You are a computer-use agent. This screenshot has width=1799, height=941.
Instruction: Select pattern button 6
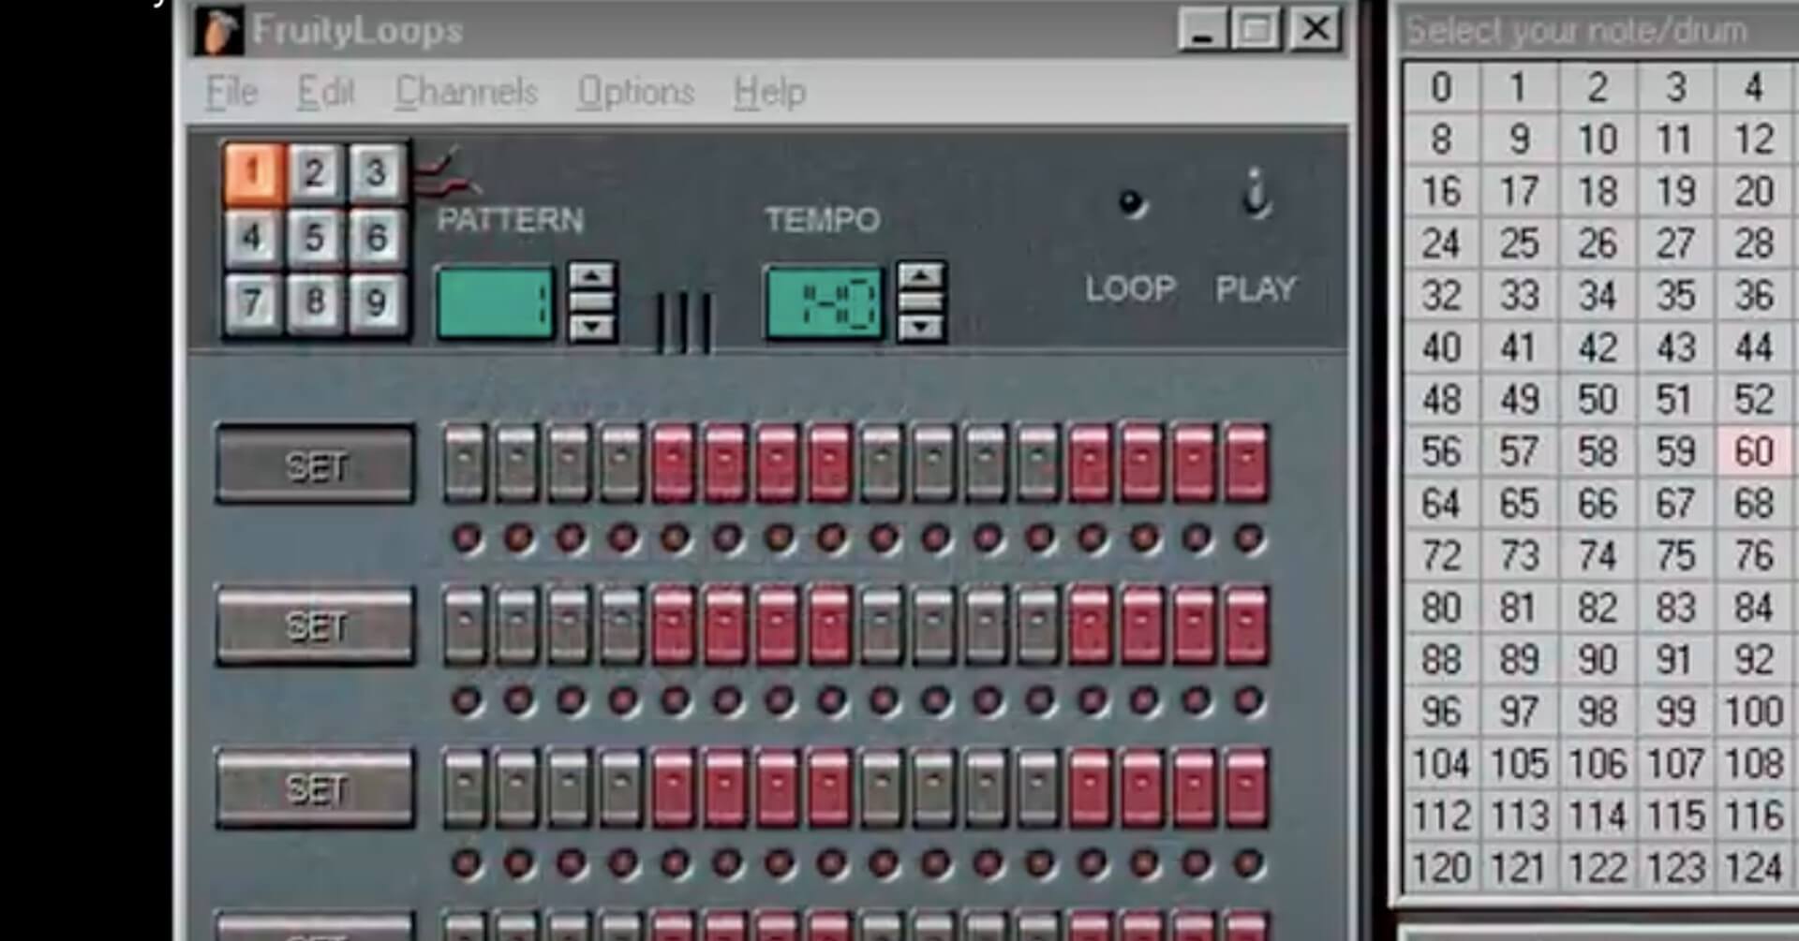click(377, 238)
